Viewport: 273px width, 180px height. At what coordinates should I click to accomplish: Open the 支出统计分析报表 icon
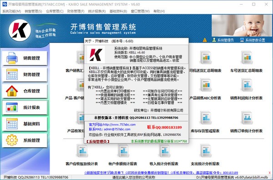[206, 150]
